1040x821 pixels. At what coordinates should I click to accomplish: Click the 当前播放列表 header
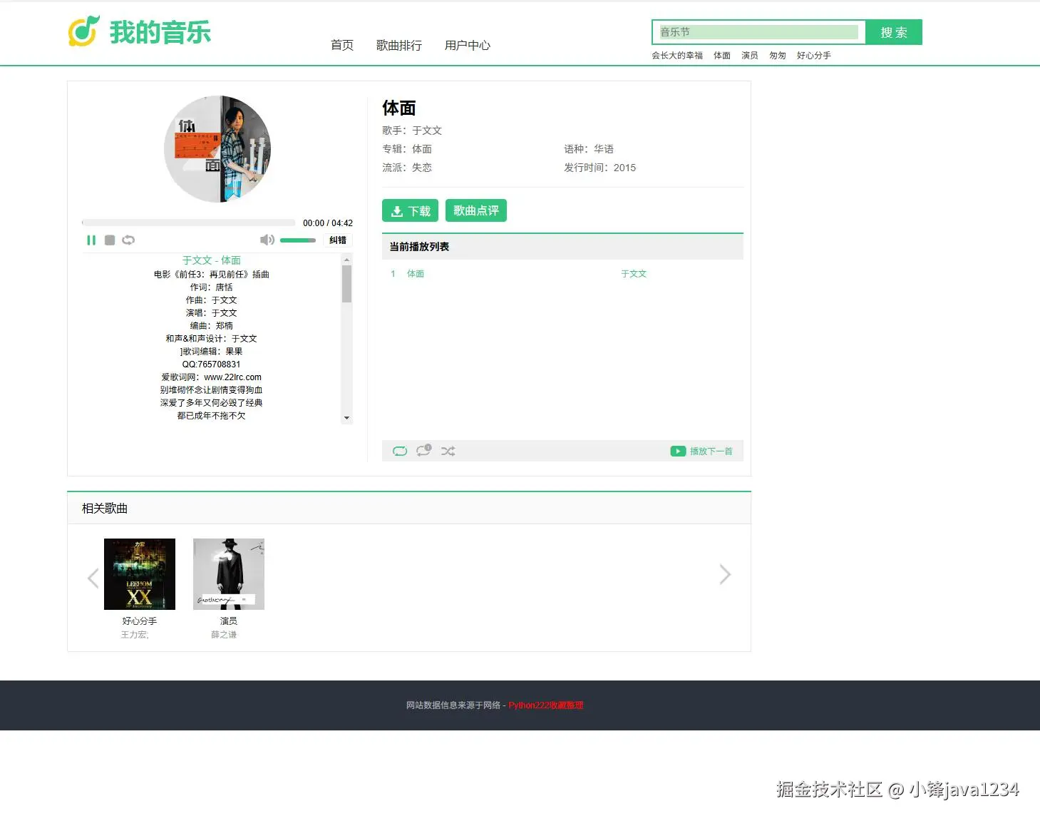coord(562,247)
